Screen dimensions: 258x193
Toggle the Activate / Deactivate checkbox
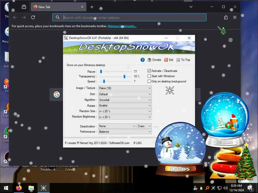[x=149, y=71]
